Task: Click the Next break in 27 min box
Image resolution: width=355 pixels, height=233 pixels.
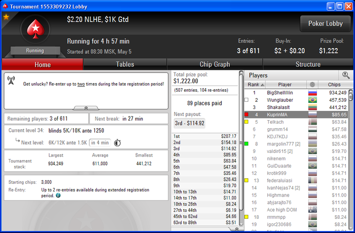Action: pyautogui.click(x=129, y=119)
